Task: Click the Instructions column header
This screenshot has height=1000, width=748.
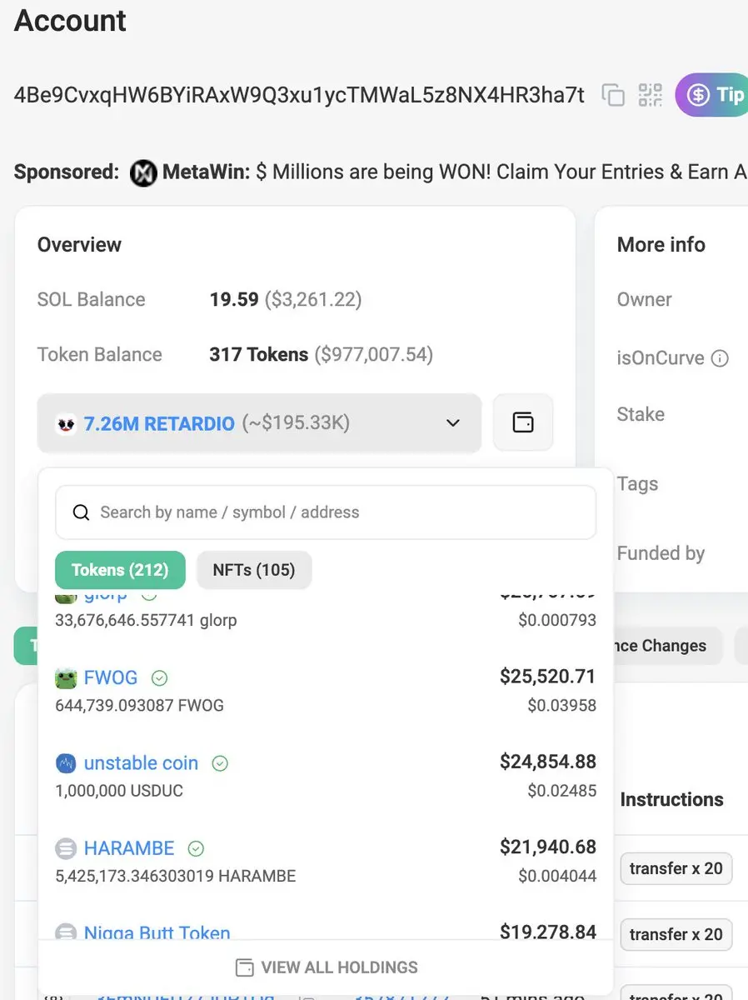Action: [672, 799]
